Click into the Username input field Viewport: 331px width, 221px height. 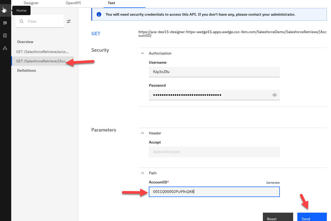coord(214,72)
